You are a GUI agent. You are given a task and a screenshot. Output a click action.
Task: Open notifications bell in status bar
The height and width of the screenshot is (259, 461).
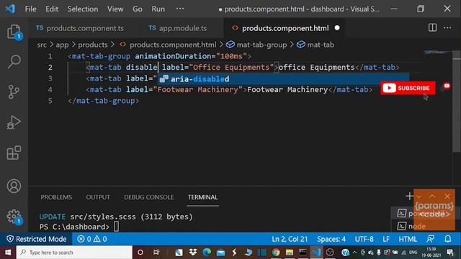click(x=447, y=239)
